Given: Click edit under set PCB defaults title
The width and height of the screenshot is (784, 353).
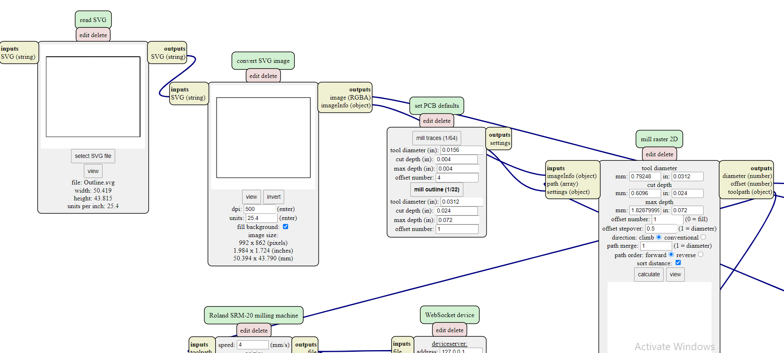Looking at the screenshot, I should point(428,121).
